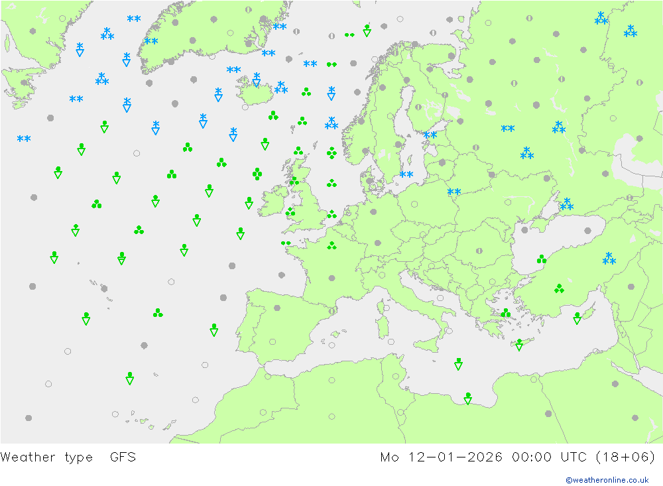
Task: Click the snow symbol over Estonia
Action: 430,135
